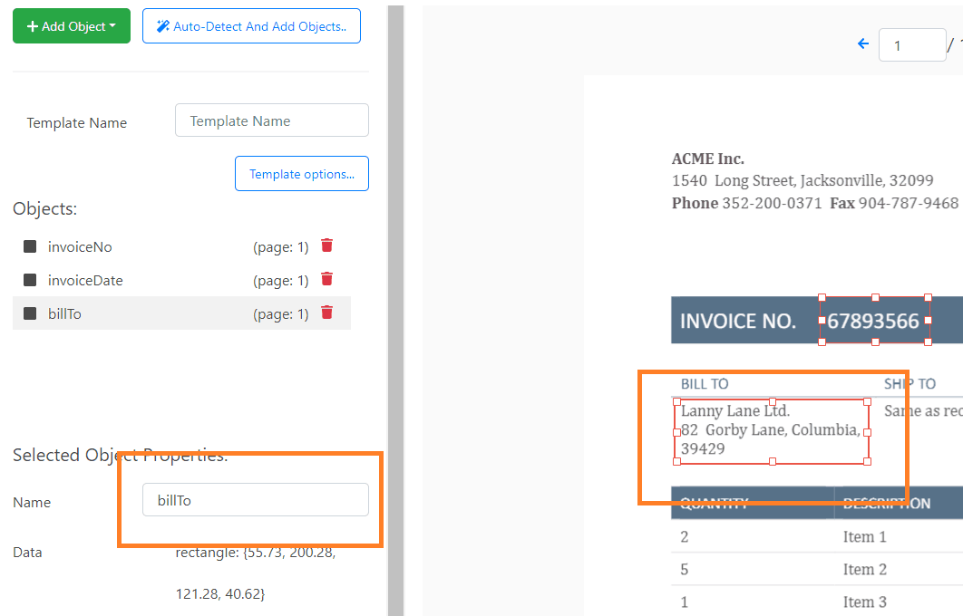Click the color square next to billTo
The height and width of the screenshot is (616, 963).
click(x=30, y=313)
